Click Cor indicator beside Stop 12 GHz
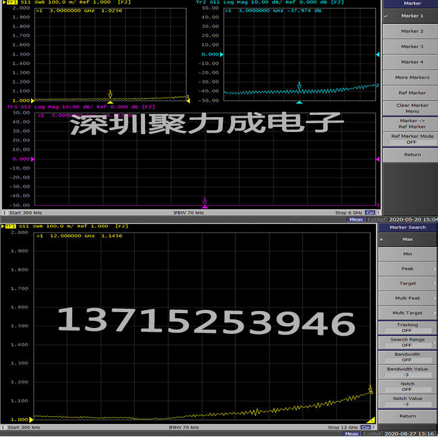The image size is (438, 438). [366, 428]
